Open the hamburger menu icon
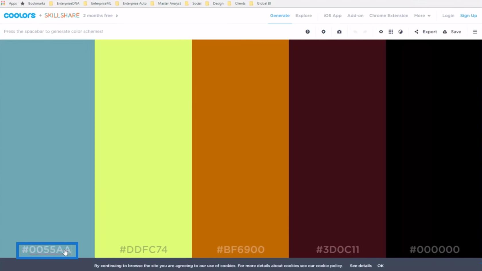 [x=475, y=32]
